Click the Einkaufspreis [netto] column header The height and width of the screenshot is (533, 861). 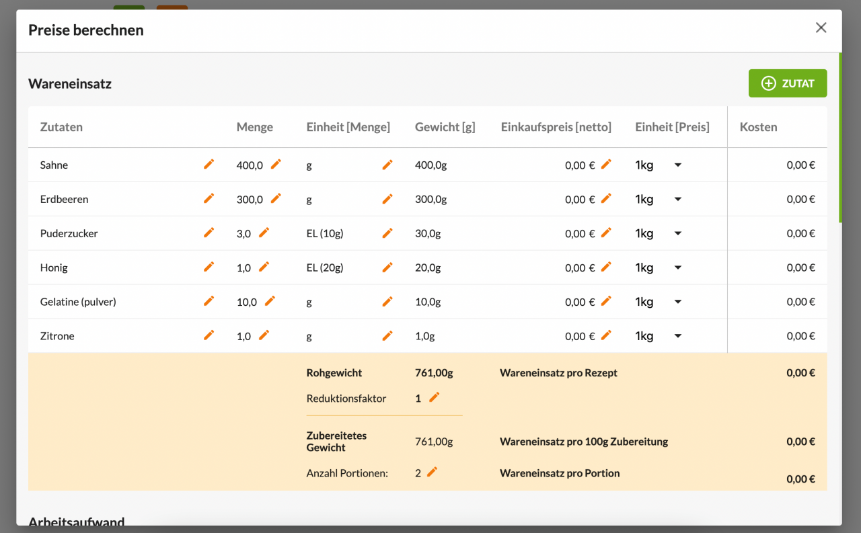(556, 127)
